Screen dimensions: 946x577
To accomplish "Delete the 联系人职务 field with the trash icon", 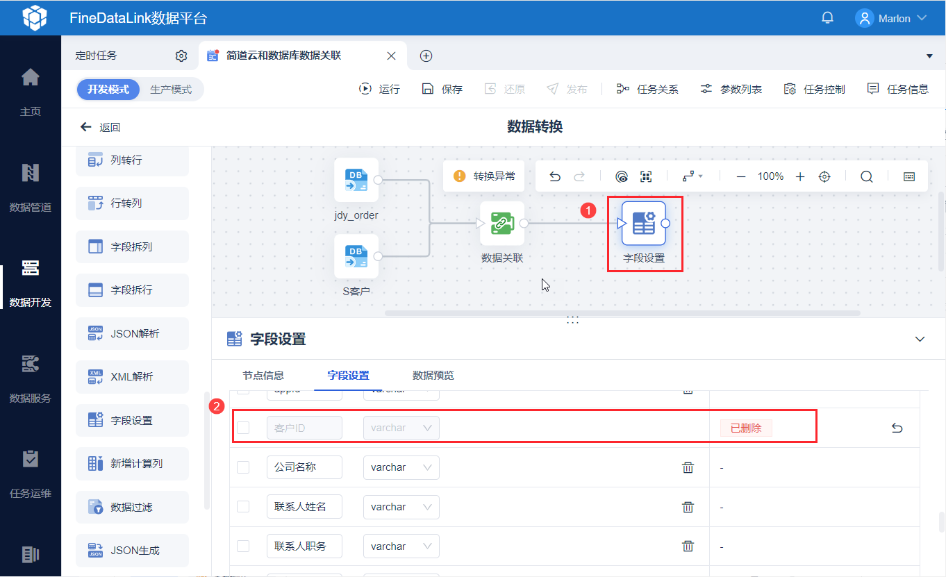I will 688,546.
